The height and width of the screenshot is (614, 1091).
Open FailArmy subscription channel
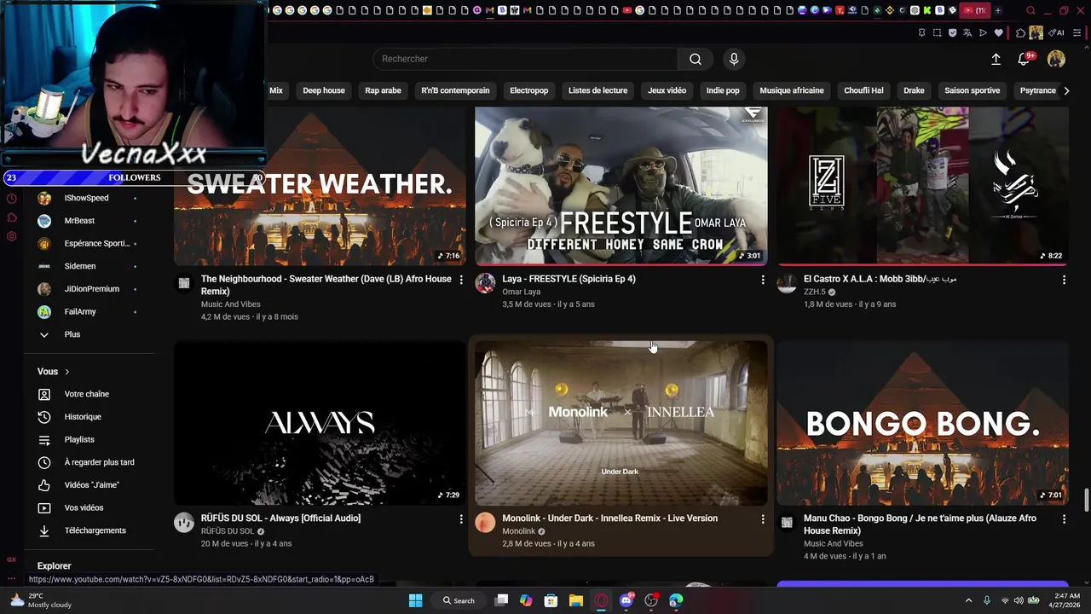point(80,312)
